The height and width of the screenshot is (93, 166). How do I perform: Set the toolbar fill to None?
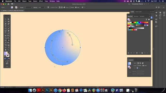point(9,59)
